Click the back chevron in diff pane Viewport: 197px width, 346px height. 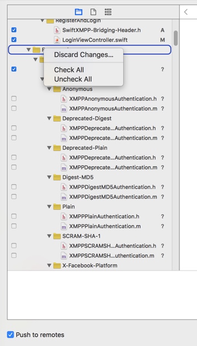tap(186, 12)
